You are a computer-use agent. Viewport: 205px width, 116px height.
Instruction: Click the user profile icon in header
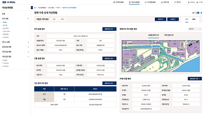click(189, 2)
